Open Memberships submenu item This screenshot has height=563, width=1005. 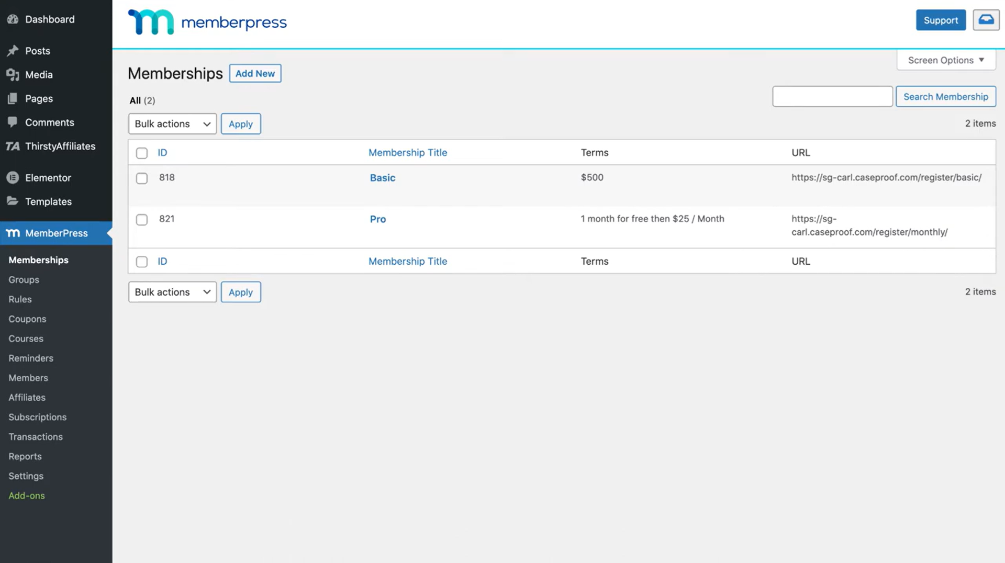(x=38, y=260)
